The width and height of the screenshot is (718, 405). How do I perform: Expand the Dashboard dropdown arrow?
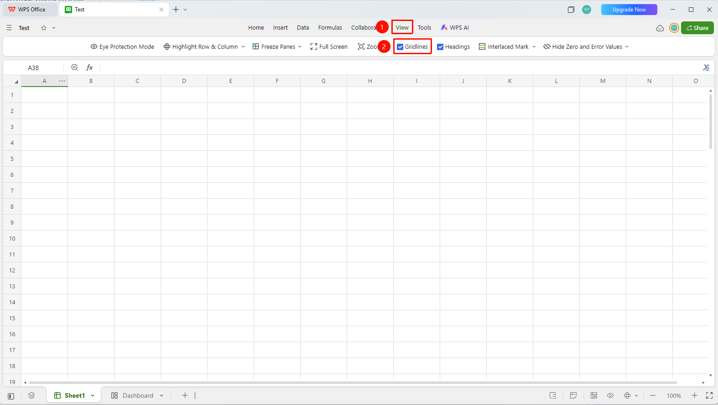pyautogui.click(x=161, y=395)
